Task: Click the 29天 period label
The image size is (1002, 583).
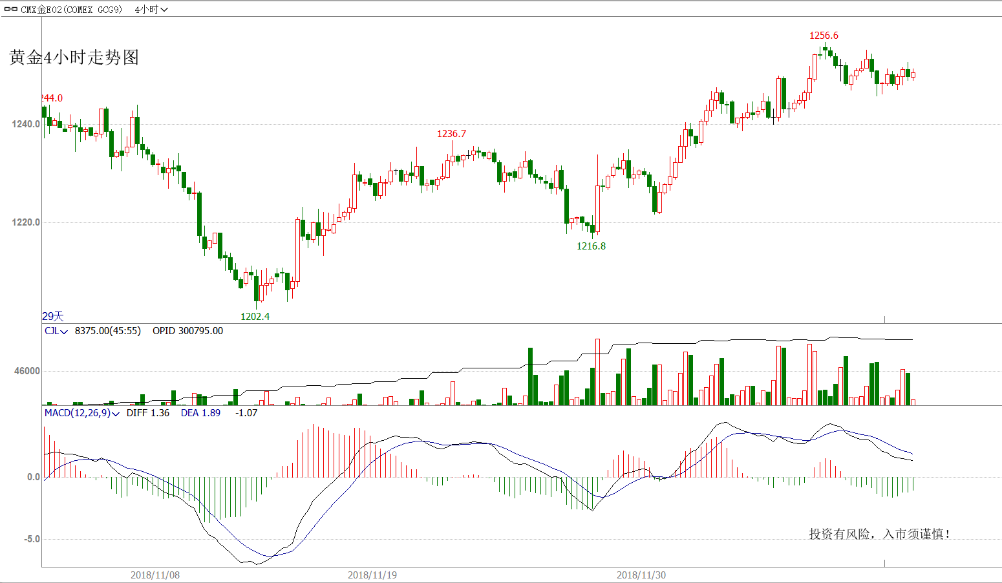Action: click(53, 316)
